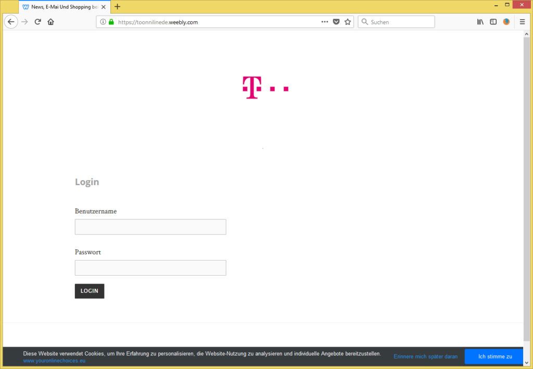The image size is (533, 369).
Task: Choose Erinnere mich später daran
Action: [x=425, y=356]
